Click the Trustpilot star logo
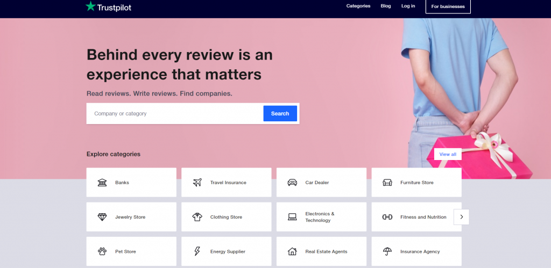 pyautogui.click(x=90, y=7)
